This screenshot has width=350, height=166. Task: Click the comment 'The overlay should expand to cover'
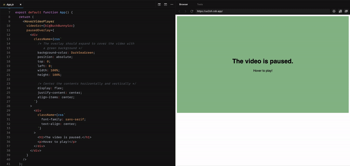[x=86, y=43]
